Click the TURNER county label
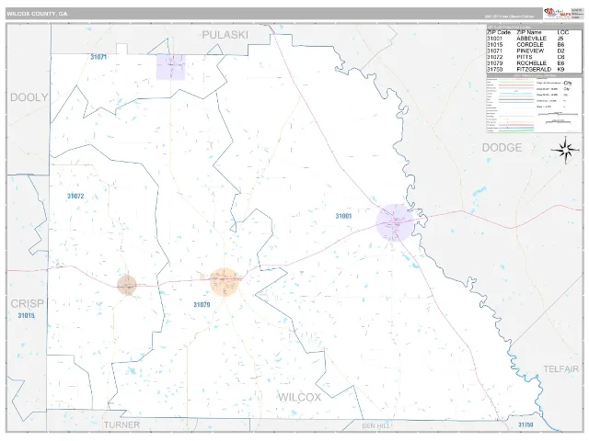 coord(121,424)
